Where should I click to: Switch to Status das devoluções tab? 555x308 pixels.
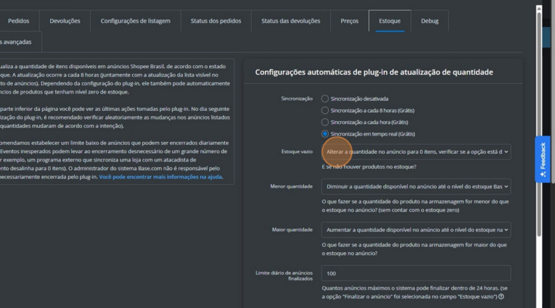point(291,21)
